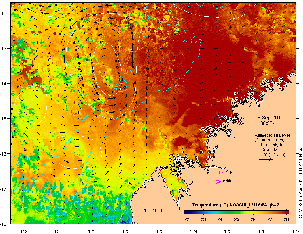Click the '-16' latitude axis label

[3, 154]
